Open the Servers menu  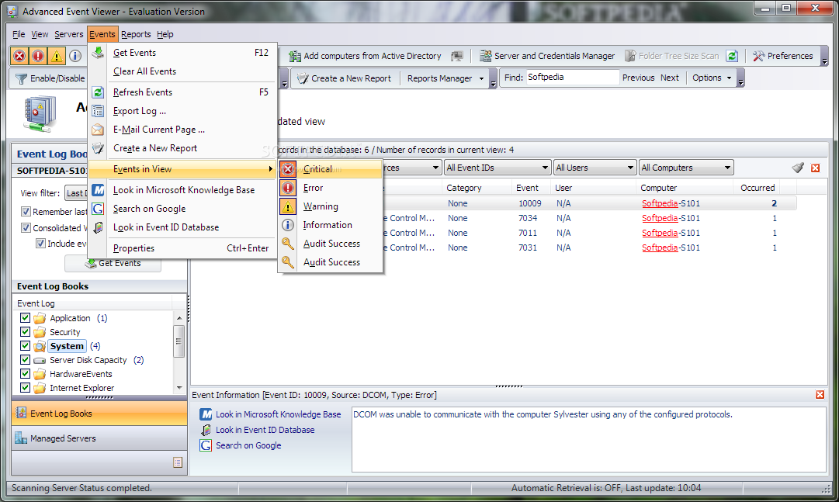[69, 34]
